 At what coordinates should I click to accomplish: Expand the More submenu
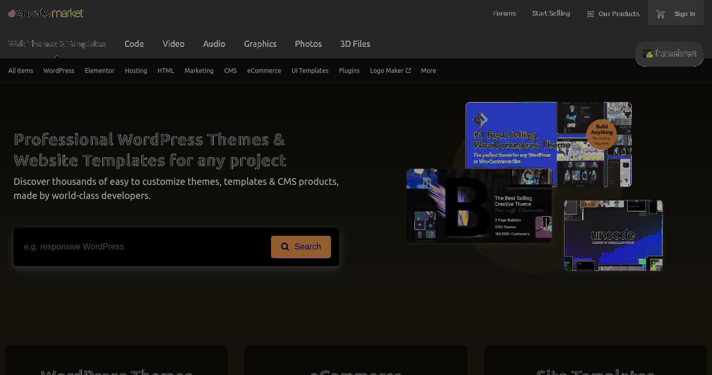click(x=428, y=71)
